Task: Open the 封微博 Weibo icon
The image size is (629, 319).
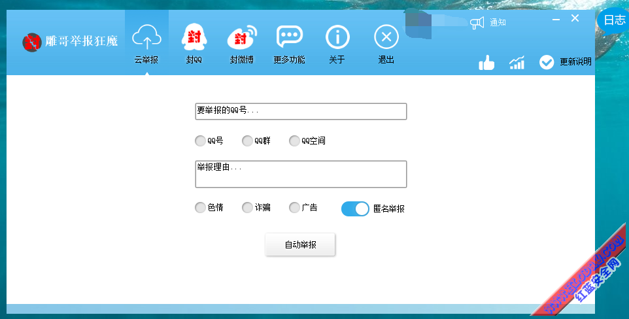Action: [x=242, y=37]
